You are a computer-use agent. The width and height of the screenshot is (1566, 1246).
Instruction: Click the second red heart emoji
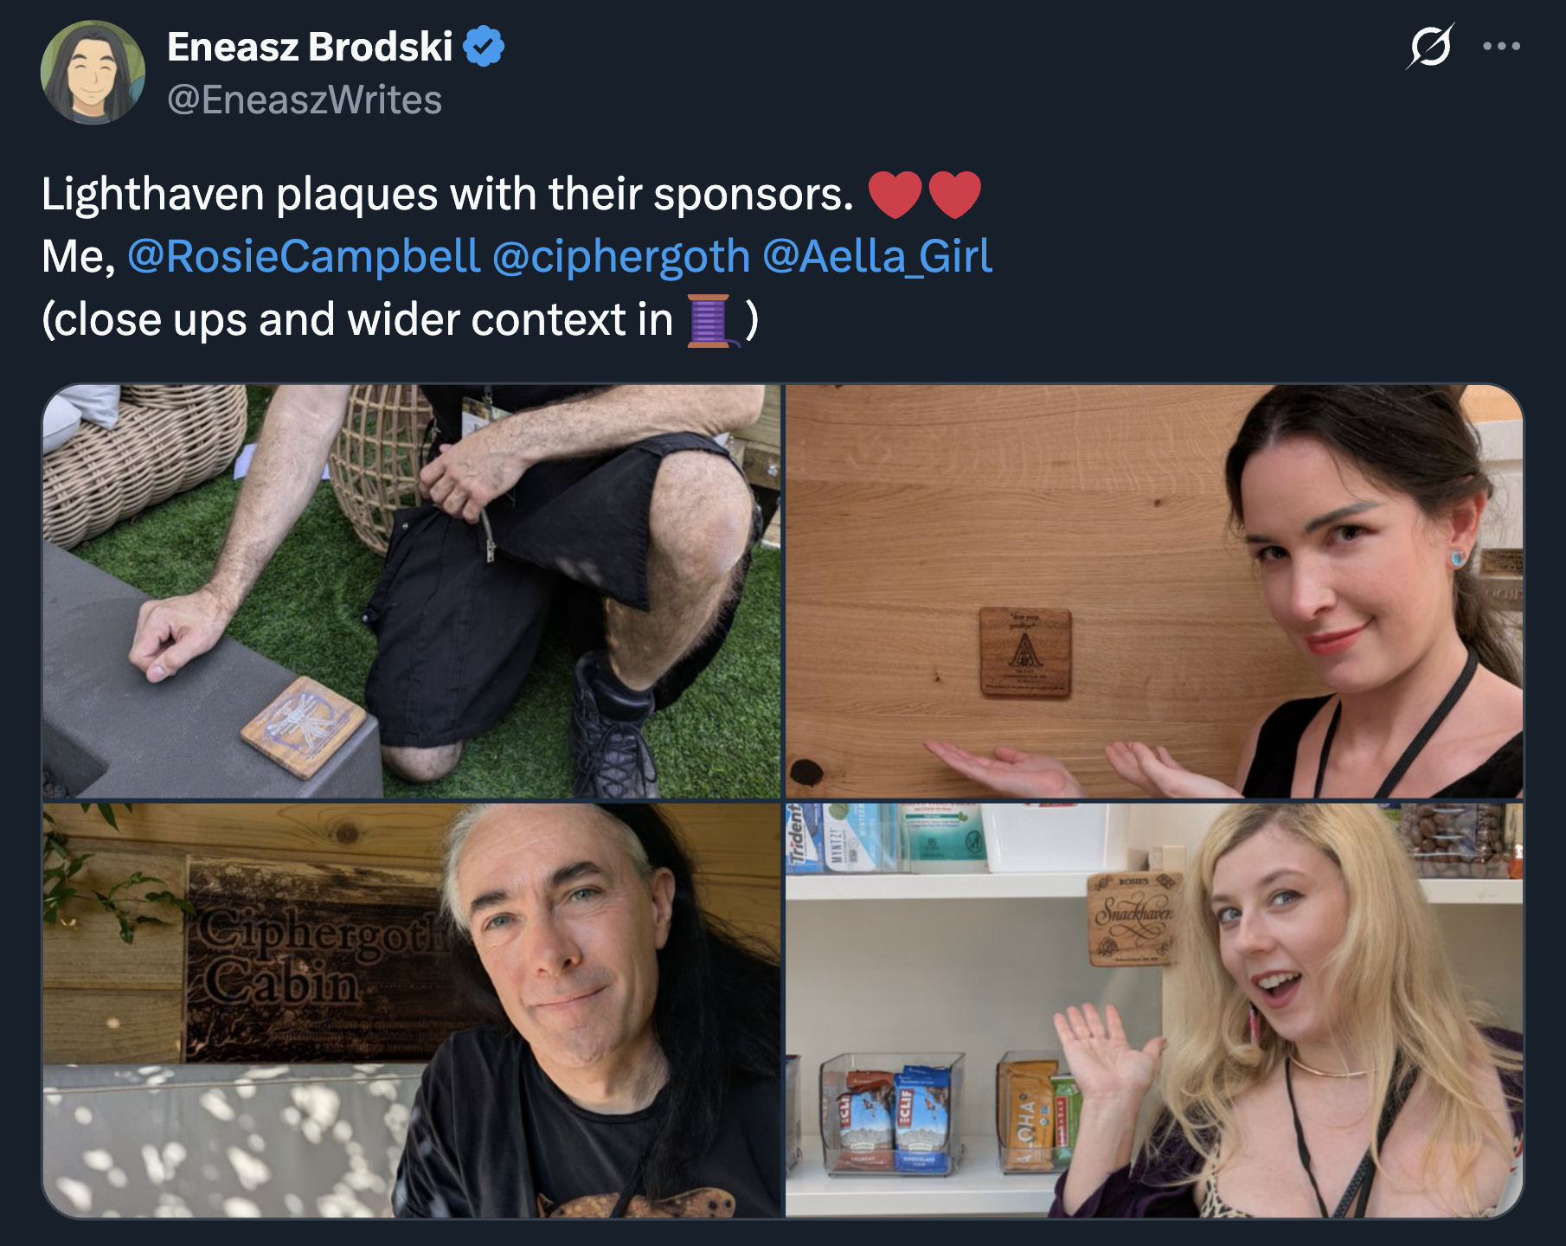click(x=955, y=194)
